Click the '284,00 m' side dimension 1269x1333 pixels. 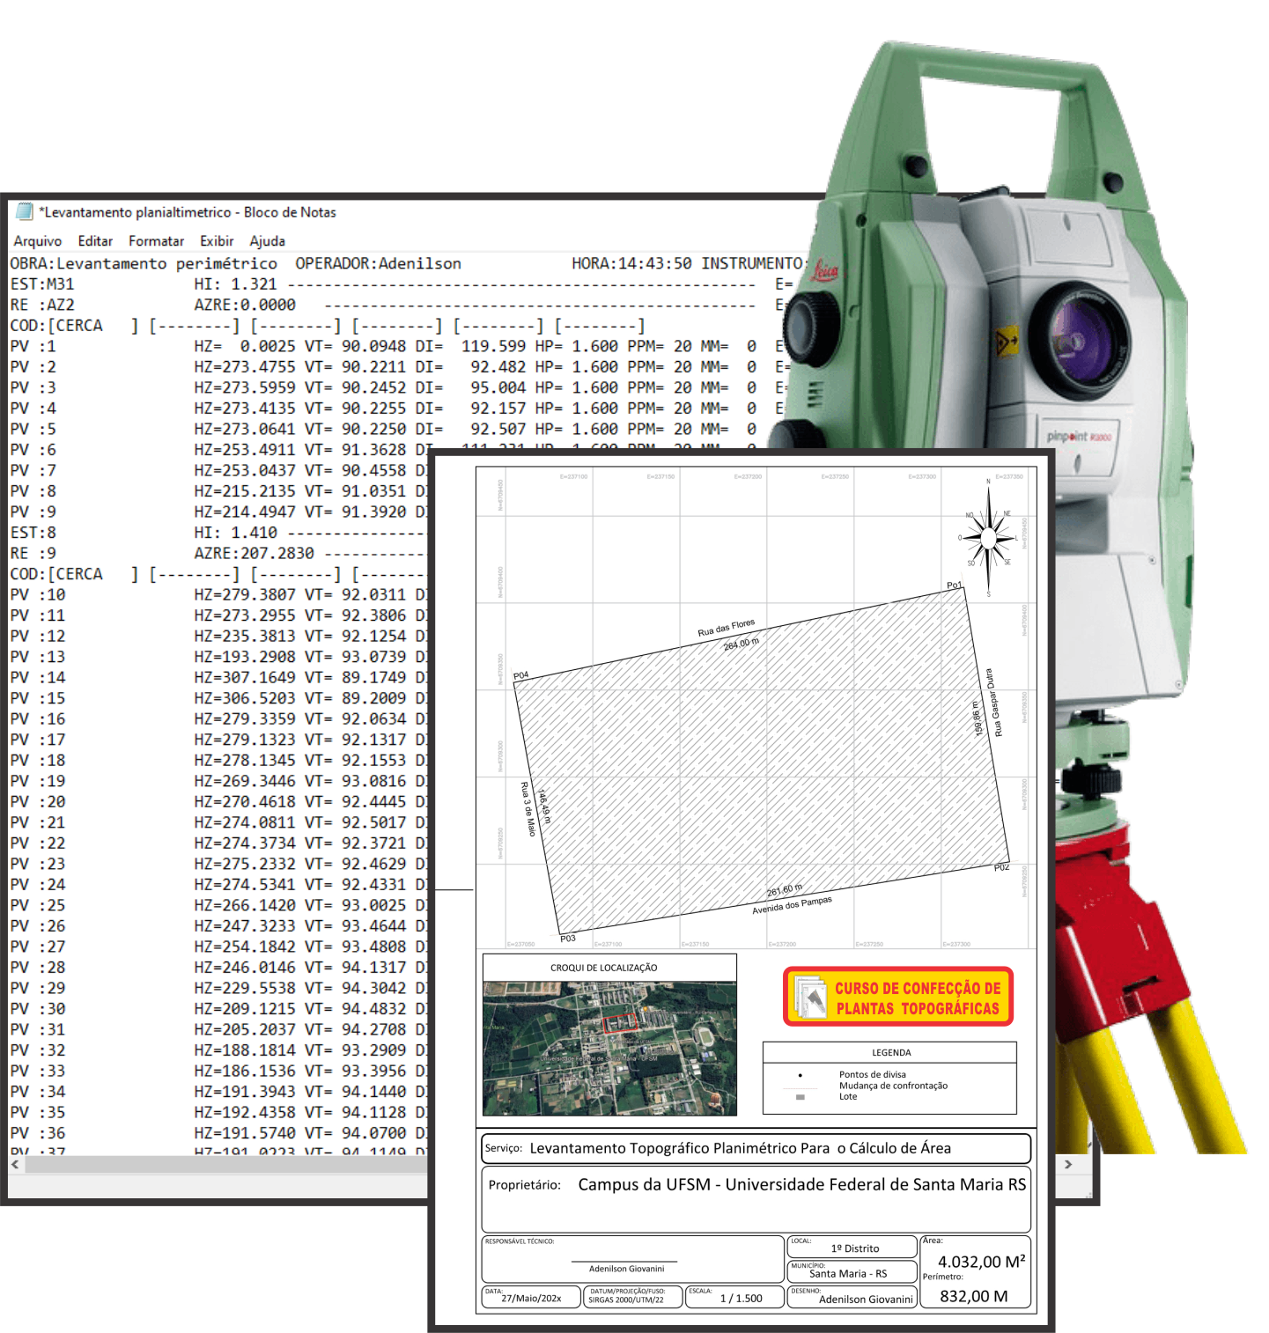(741, 644)
